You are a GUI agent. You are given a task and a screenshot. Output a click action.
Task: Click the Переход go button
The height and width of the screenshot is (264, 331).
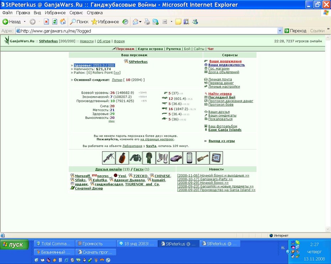295,31
